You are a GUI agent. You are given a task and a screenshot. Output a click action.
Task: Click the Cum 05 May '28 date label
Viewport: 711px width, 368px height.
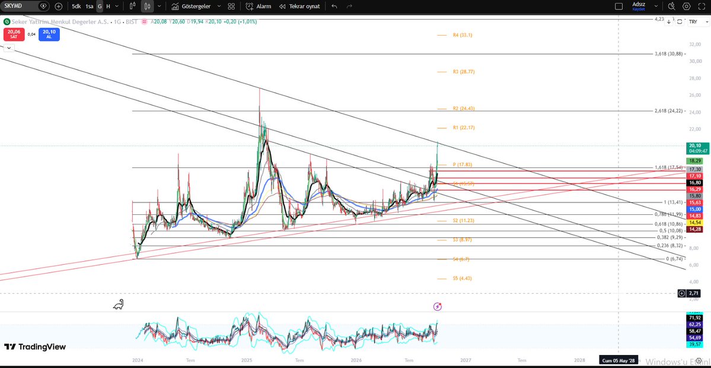click(618, 360)
